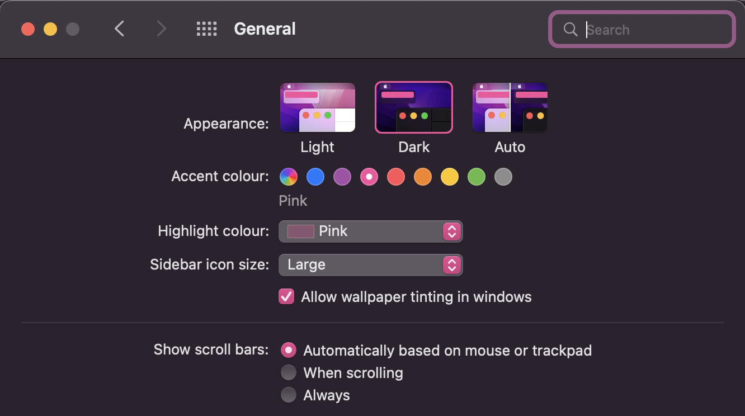Choose the Dark appearance thumbnail

413,107
